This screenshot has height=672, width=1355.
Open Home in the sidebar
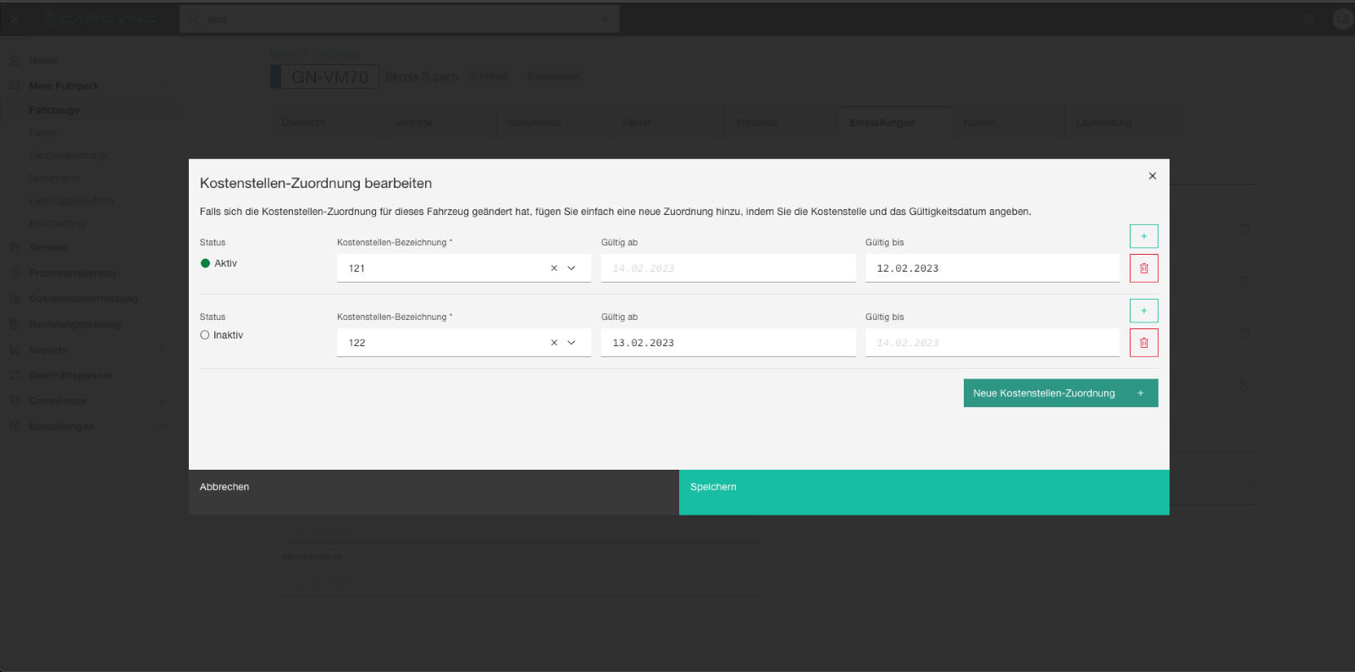(x=43, y=60)
